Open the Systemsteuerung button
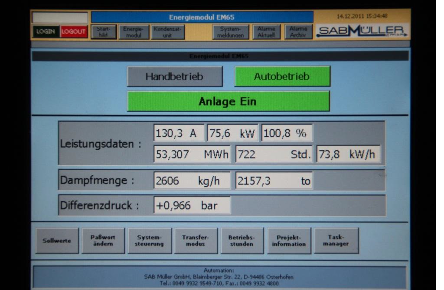Image resolution: width=444 pixels, height=290 pixels. point(150,241)
